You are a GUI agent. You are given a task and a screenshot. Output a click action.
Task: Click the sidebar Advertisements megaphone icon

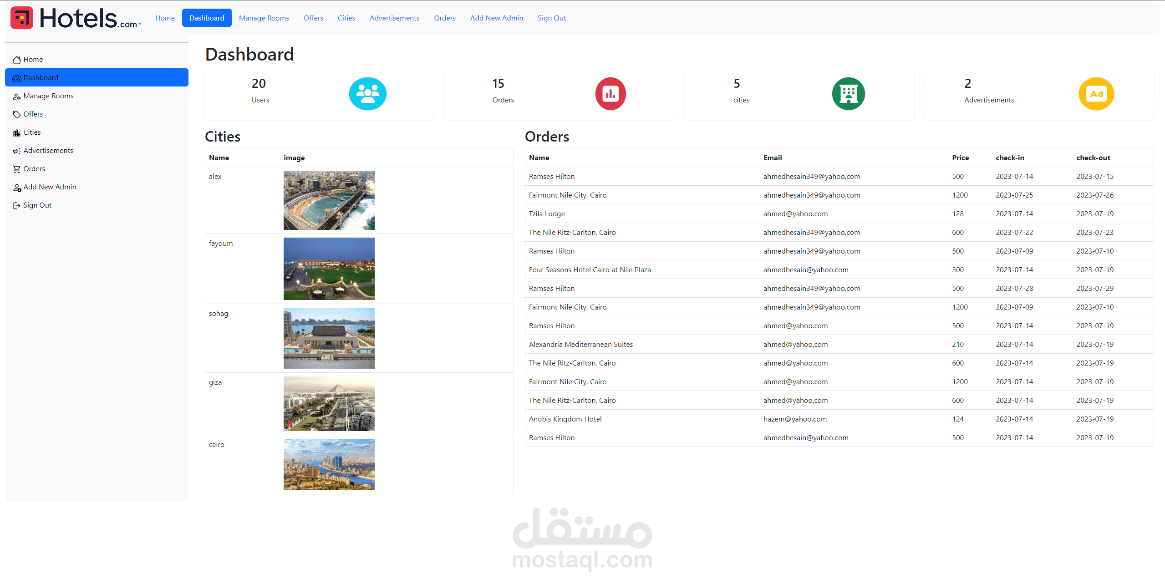pos(17,151)
